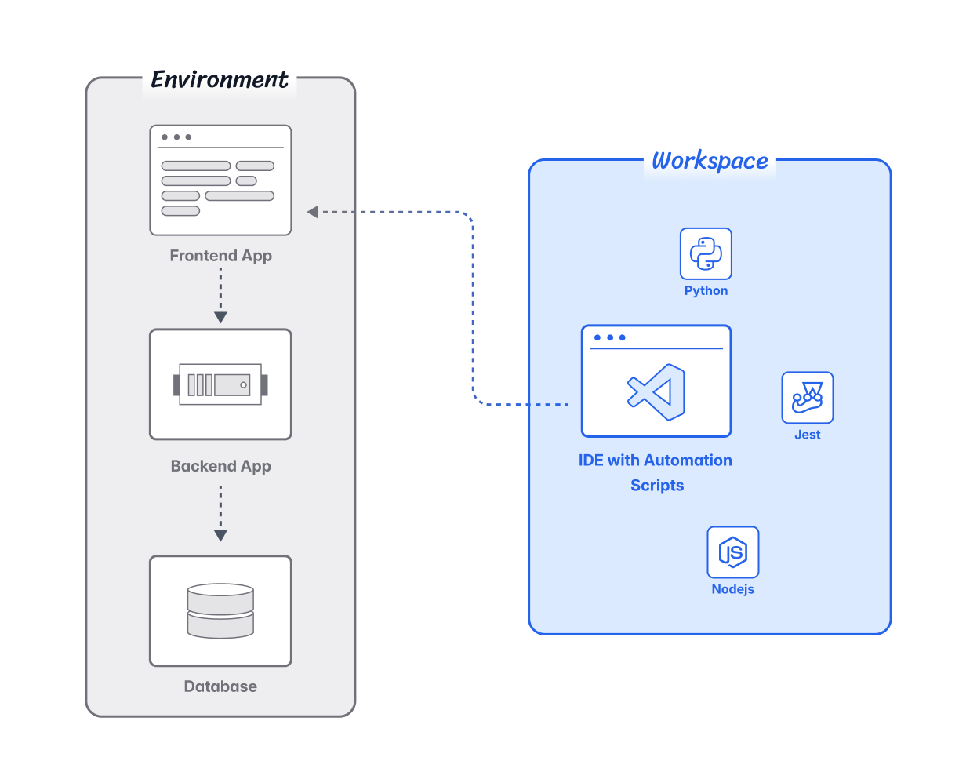Click the VS Code icon inside the IDE window
This screenshot has height=772, width=977.
pyautogui.click(x=656, y=391)
